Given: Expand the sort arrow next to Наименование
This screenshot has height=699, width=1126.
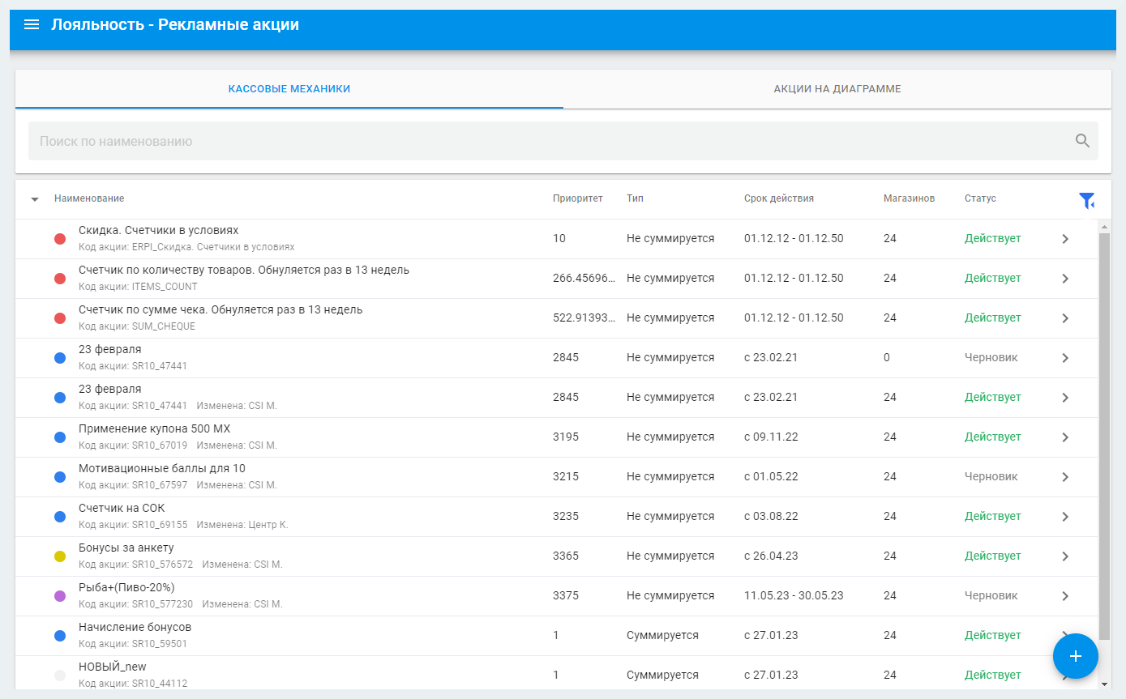Looking at the screenshot, I should point(35,199).
